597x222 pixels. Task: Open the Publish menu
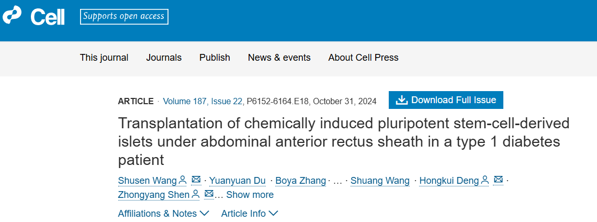coord(215,58)
